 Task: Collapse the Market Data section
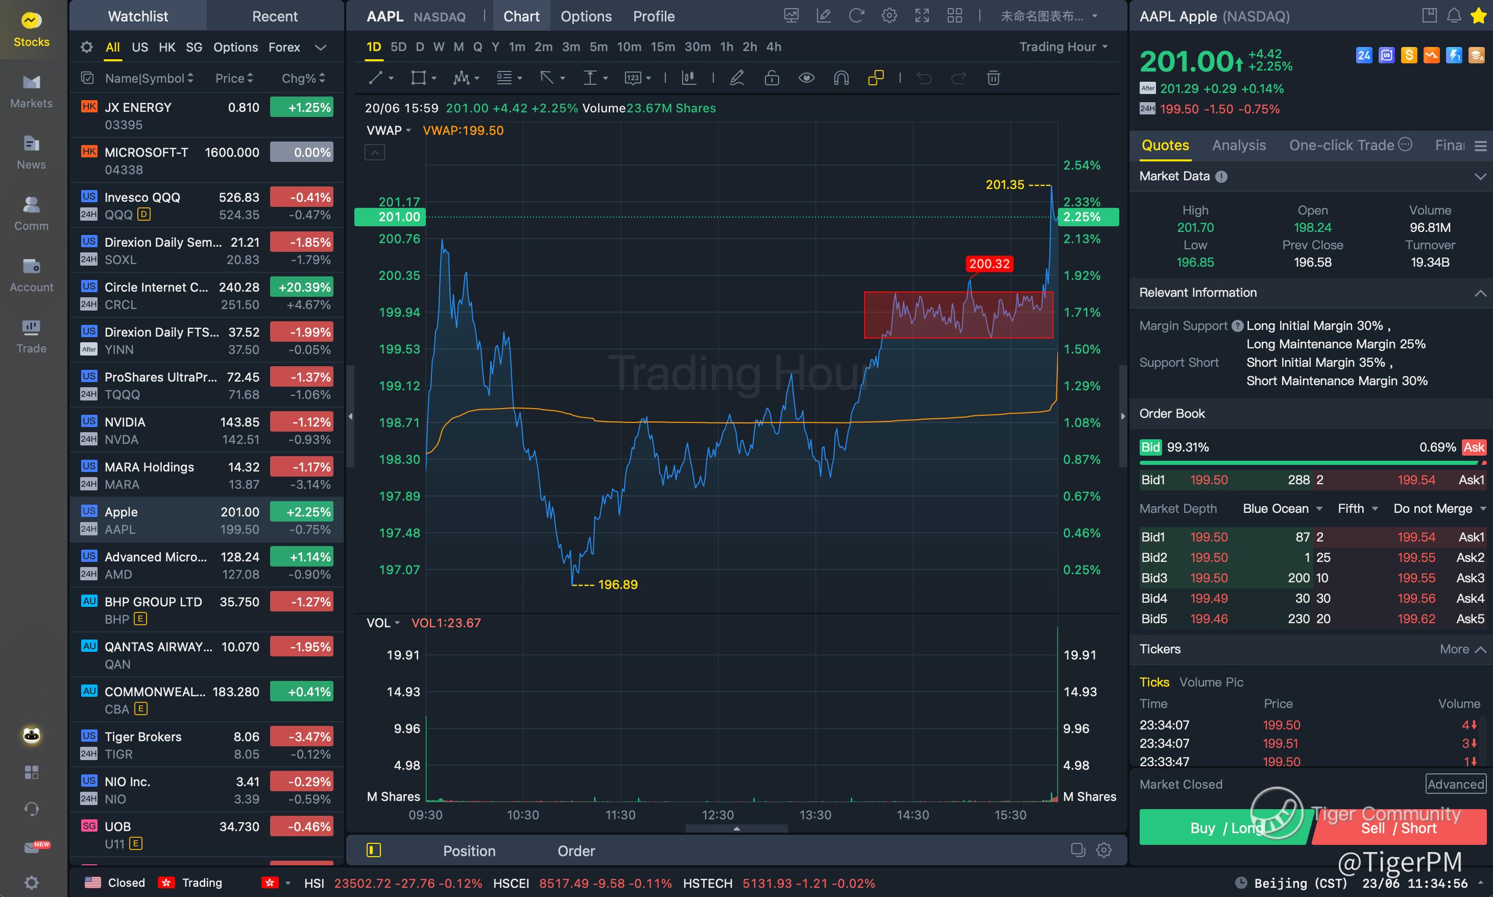pos(1480,177)
